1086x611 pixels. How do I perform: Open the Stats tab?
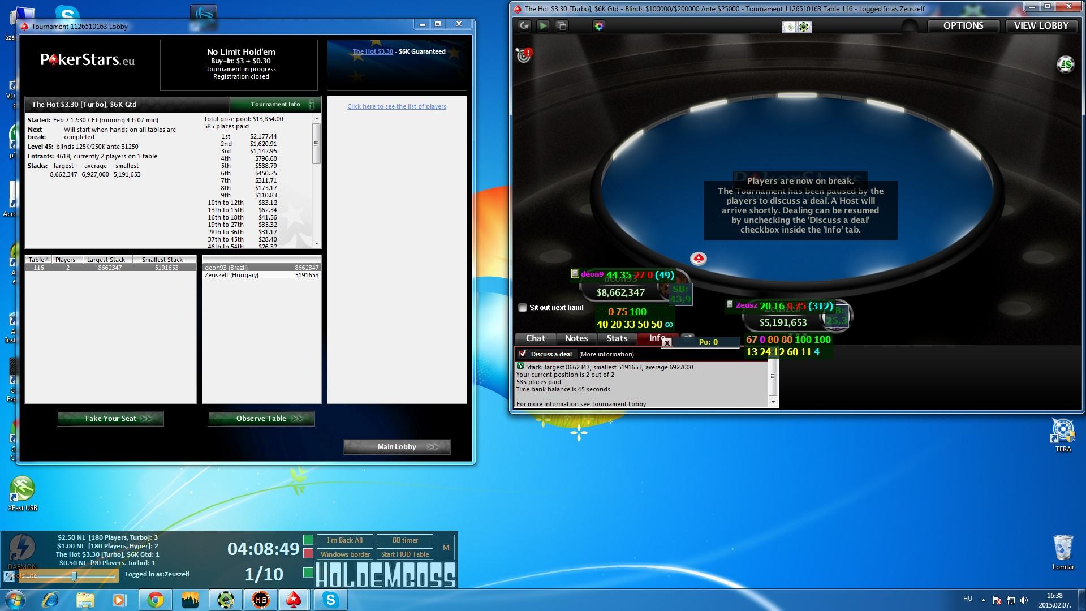617,338
